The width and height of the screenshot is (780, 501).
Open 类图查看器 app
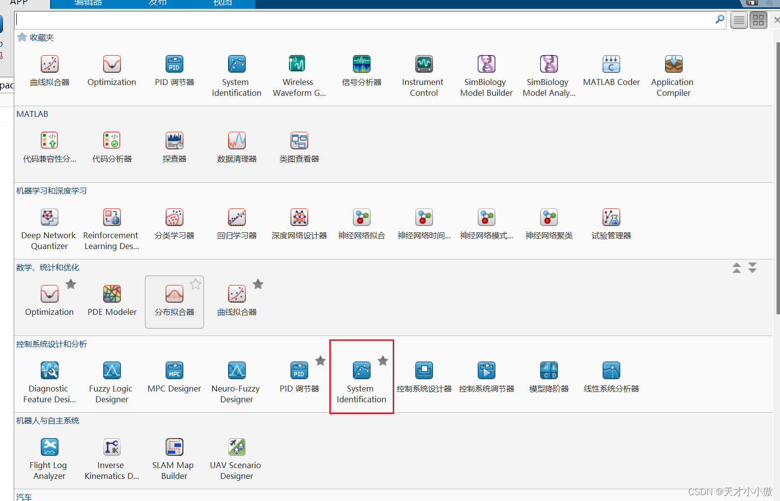299,147
